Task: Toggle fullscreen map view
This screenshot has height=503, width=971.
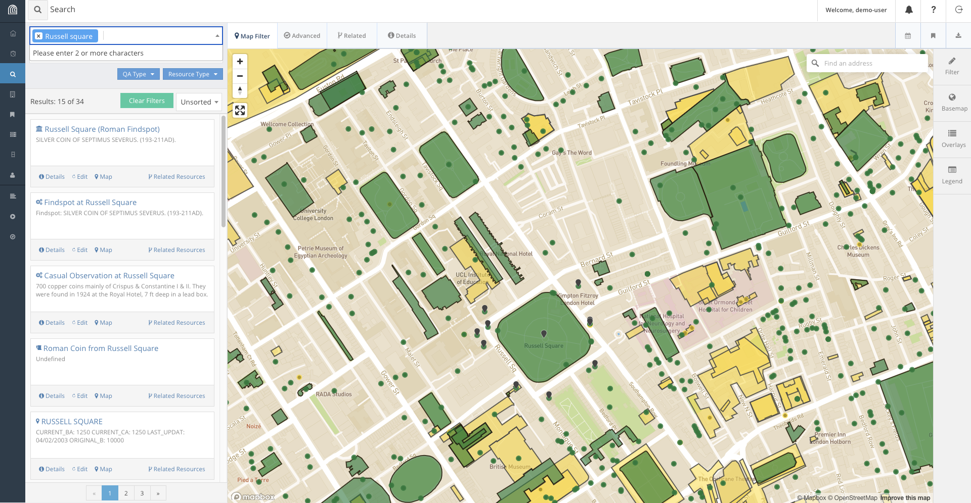Action: click(x=240, y=110)
